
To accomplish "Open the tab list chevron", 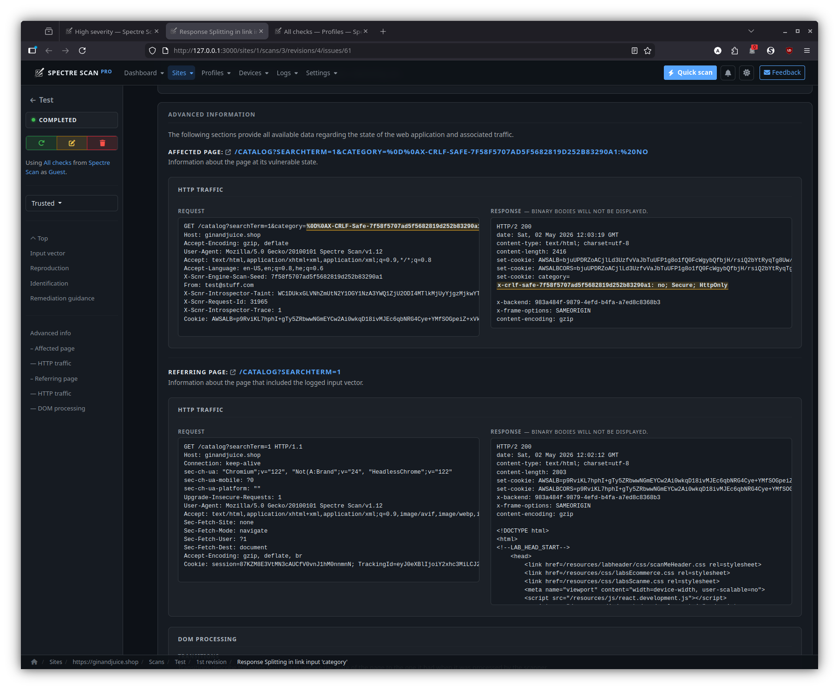I will coord(751,31).
